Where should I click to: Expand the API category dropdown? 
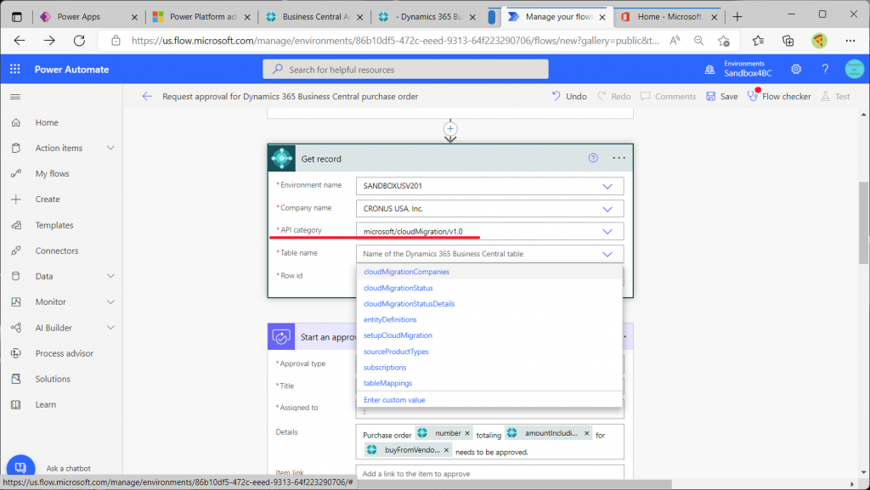[x=607, y=232]
